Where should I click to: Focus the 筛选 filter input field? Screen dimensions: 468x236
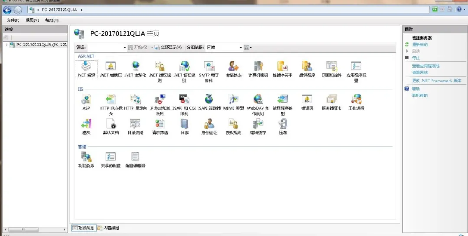click(105, 48)
